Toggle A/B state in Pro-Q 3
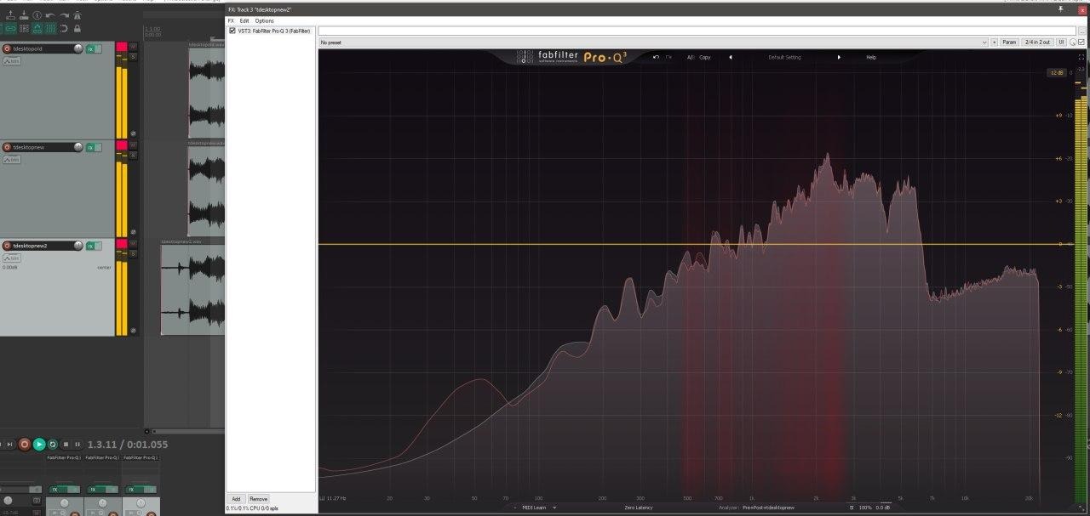This screenshot has height=516, width=1090. tap(691, 57)
